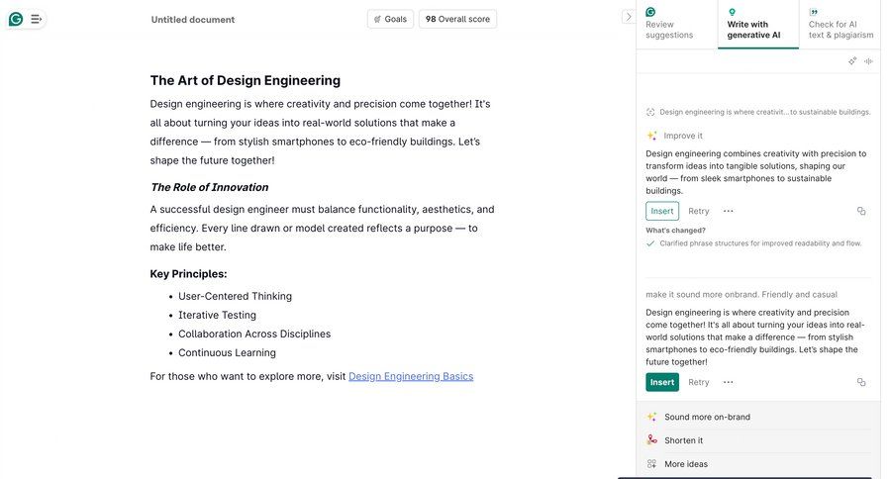Click the Collaboration Across Disciplines bullet

(x=254, y=334)
